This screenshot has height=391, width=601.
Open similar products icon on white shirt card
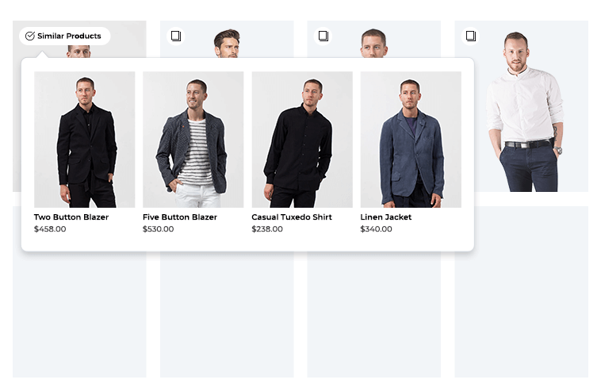tap(470, 36)
